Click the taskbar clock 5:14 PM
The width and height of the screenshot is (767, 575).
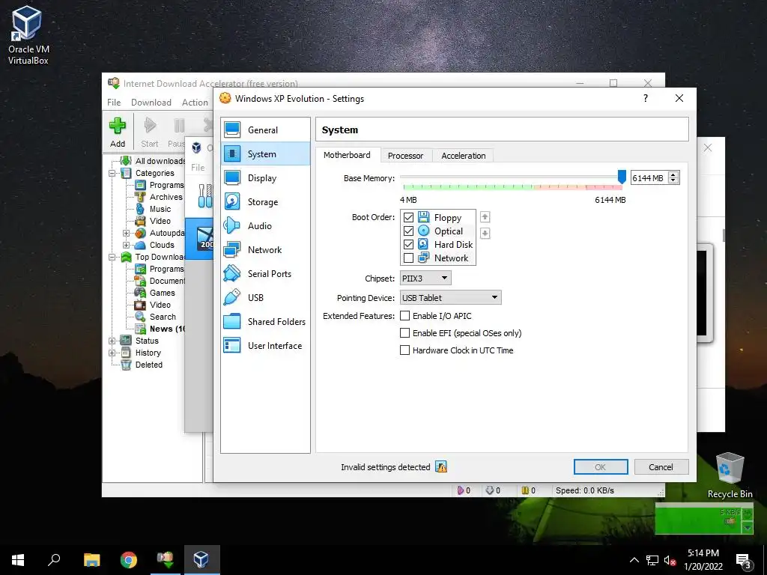[x=703, y=553]
